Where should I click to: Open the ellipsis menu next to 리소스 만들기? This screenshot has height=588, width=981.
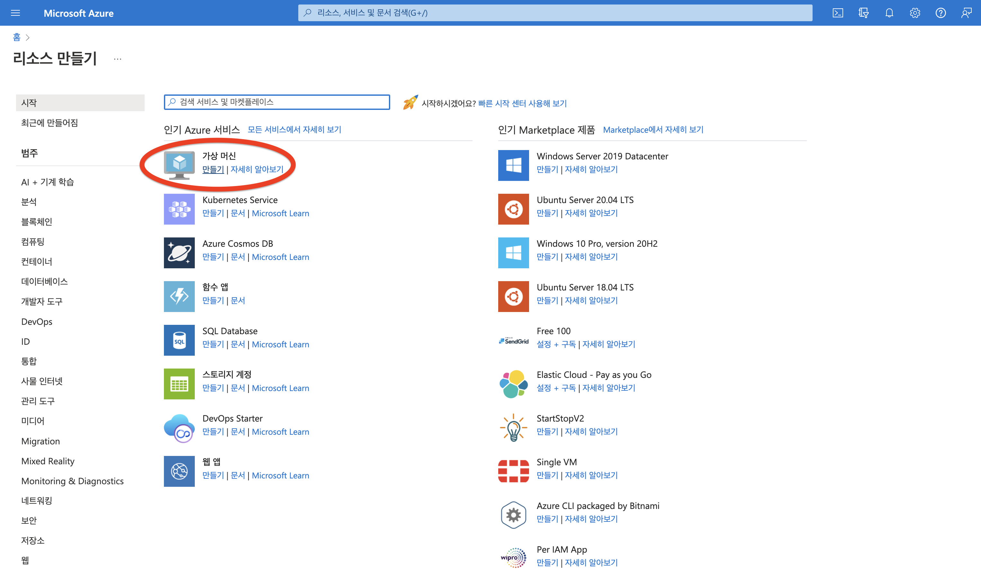[x=117, y=59]
